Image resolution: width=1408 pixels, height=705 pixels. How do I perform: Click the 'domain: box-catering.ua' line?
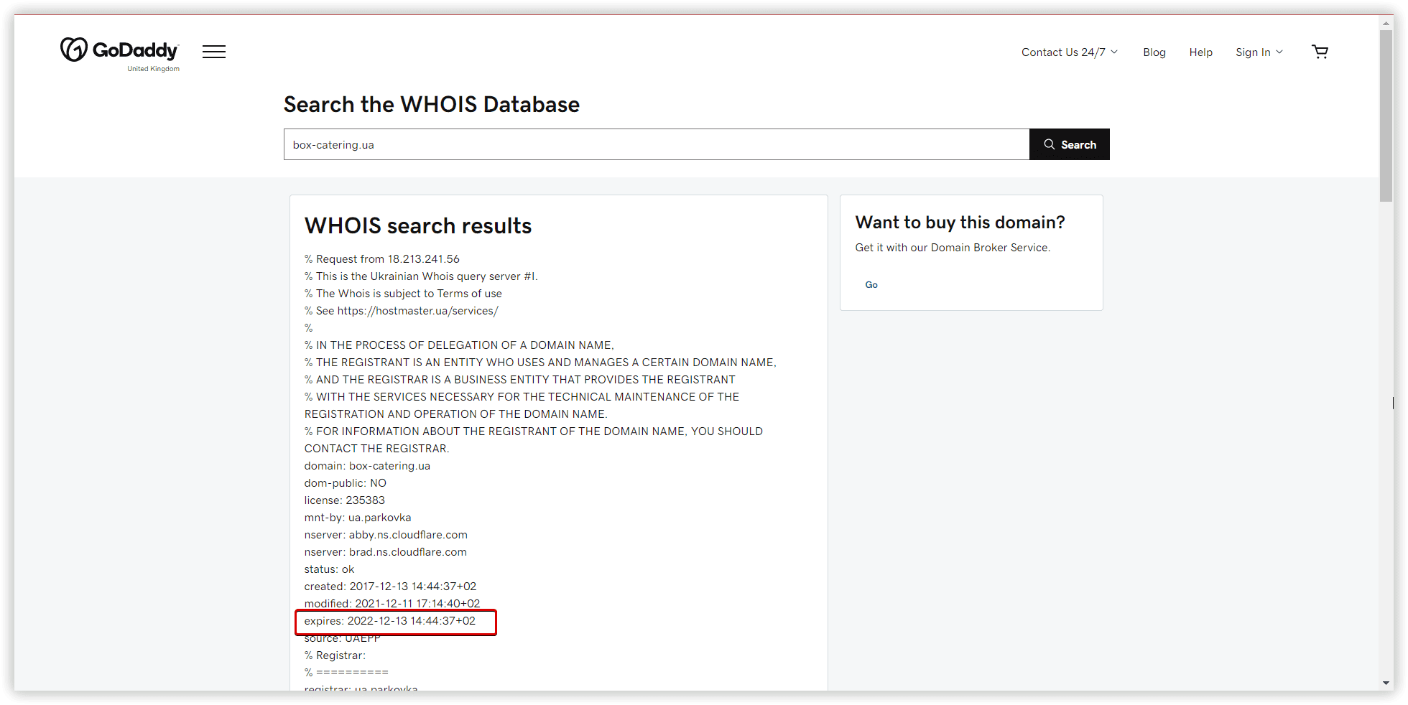tap(367, 466)
